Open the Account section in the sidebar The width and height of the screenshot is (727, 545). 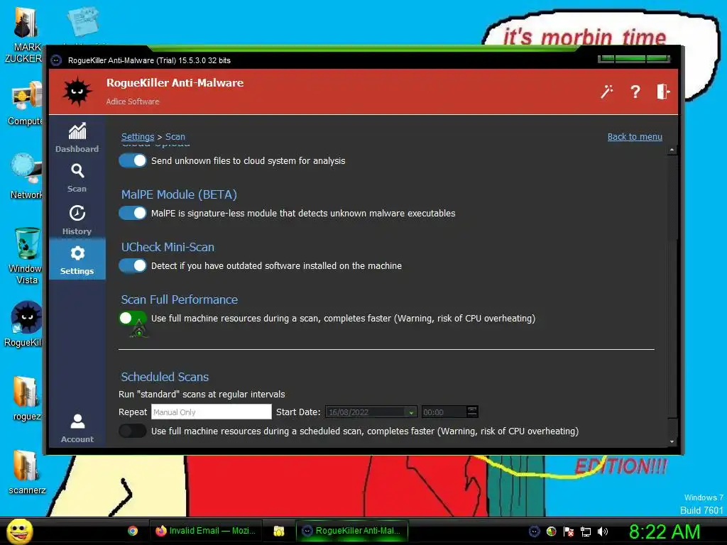coord(77,428)
